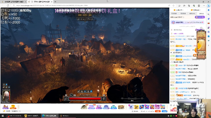Open the search icon in Edge sidebar

pyautogui.click(x=209, y=14)
